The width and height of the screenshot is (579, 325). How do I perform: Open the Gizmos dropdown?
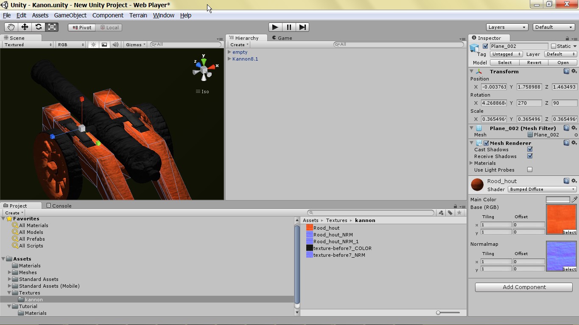(136, 44)
